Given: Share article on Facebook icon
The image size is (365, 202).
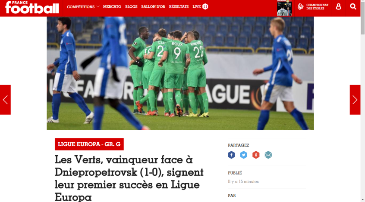Looking at the screenshot, I should [x=231, y=155].
